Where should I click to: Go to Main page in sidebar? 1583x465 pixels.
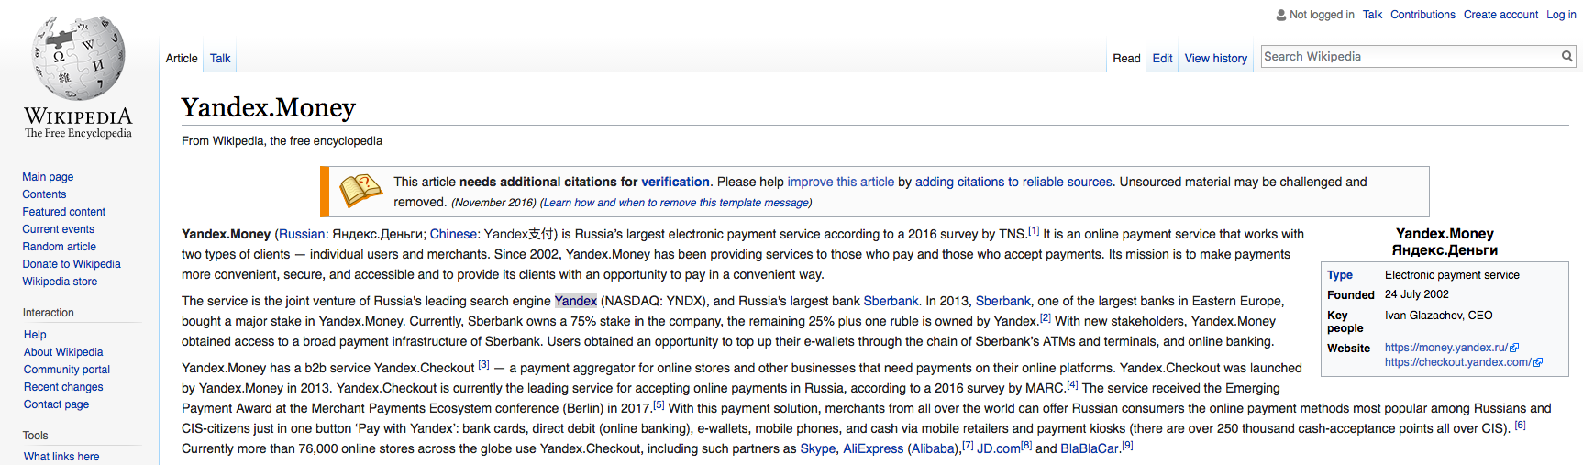point(48,177)
